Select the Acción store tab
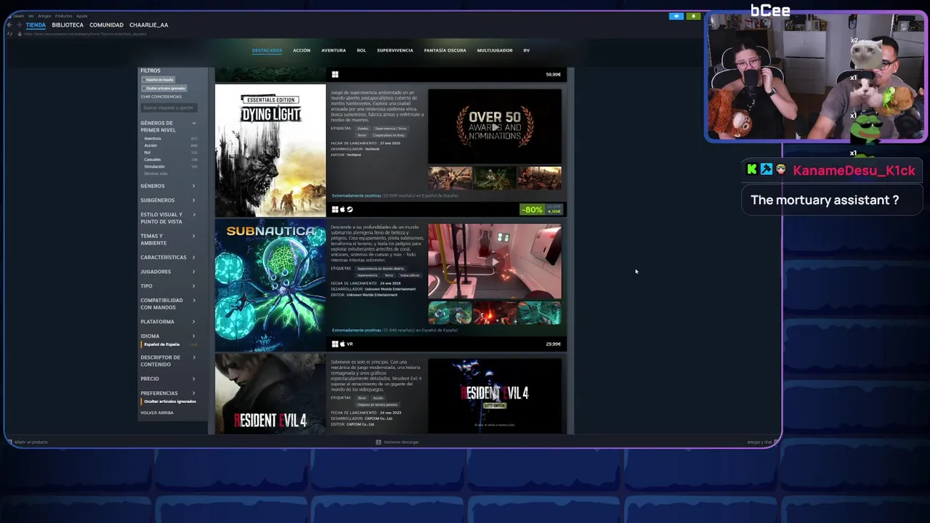 pos(302,50)
